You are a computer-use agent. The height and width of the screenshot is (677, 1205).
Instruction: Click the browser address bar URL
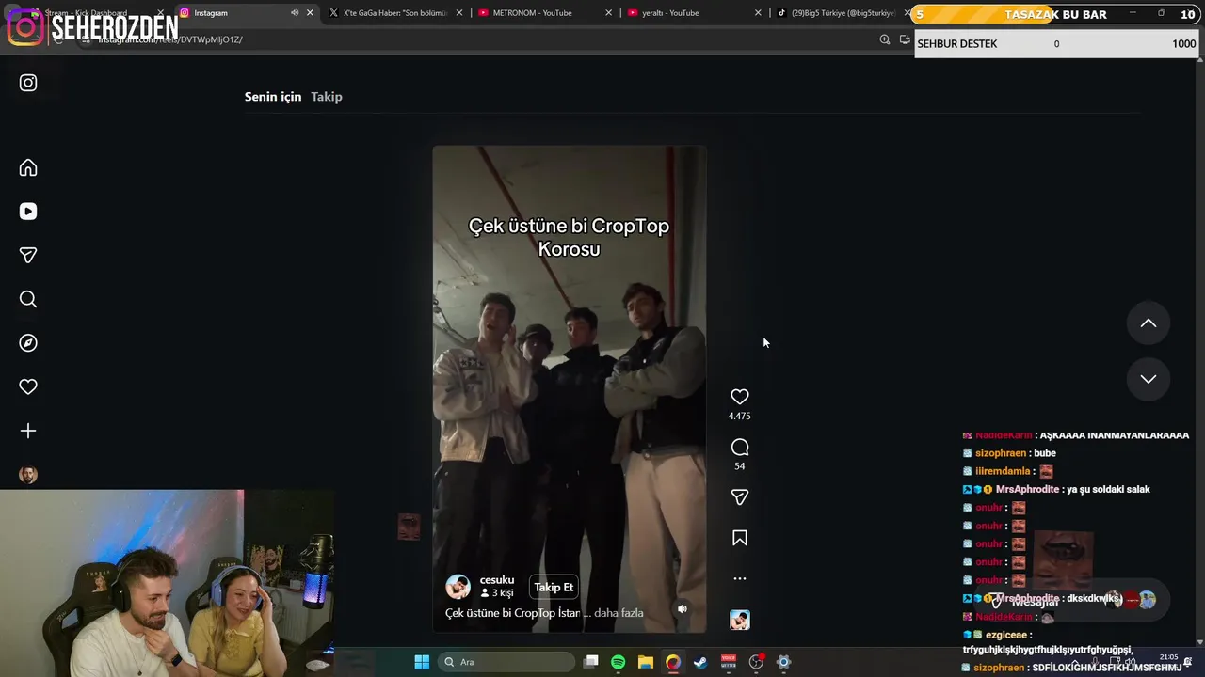pos(171,39)
